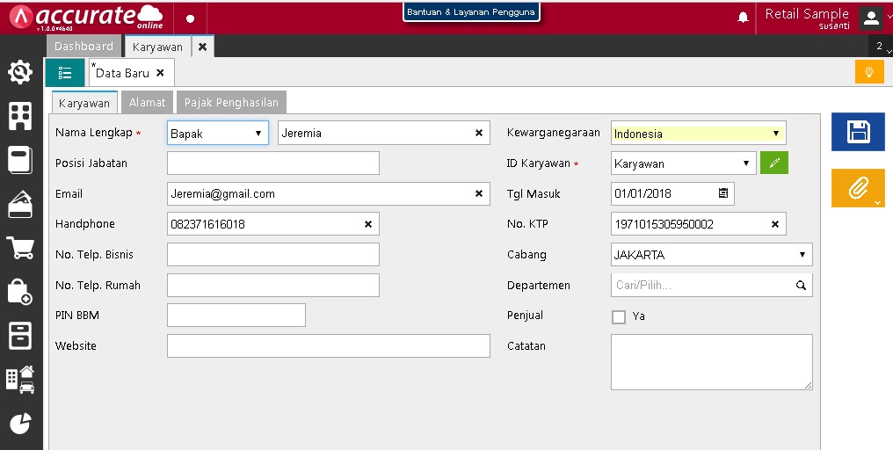Open the sales shopping cart icon
Viewport: 893px width, 450px height.
coord(20,248)
